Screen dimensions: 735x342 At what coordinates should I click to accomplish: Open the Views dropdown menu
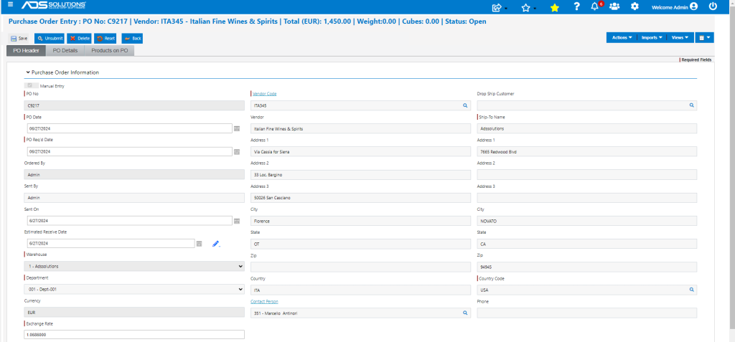point(680,37)
